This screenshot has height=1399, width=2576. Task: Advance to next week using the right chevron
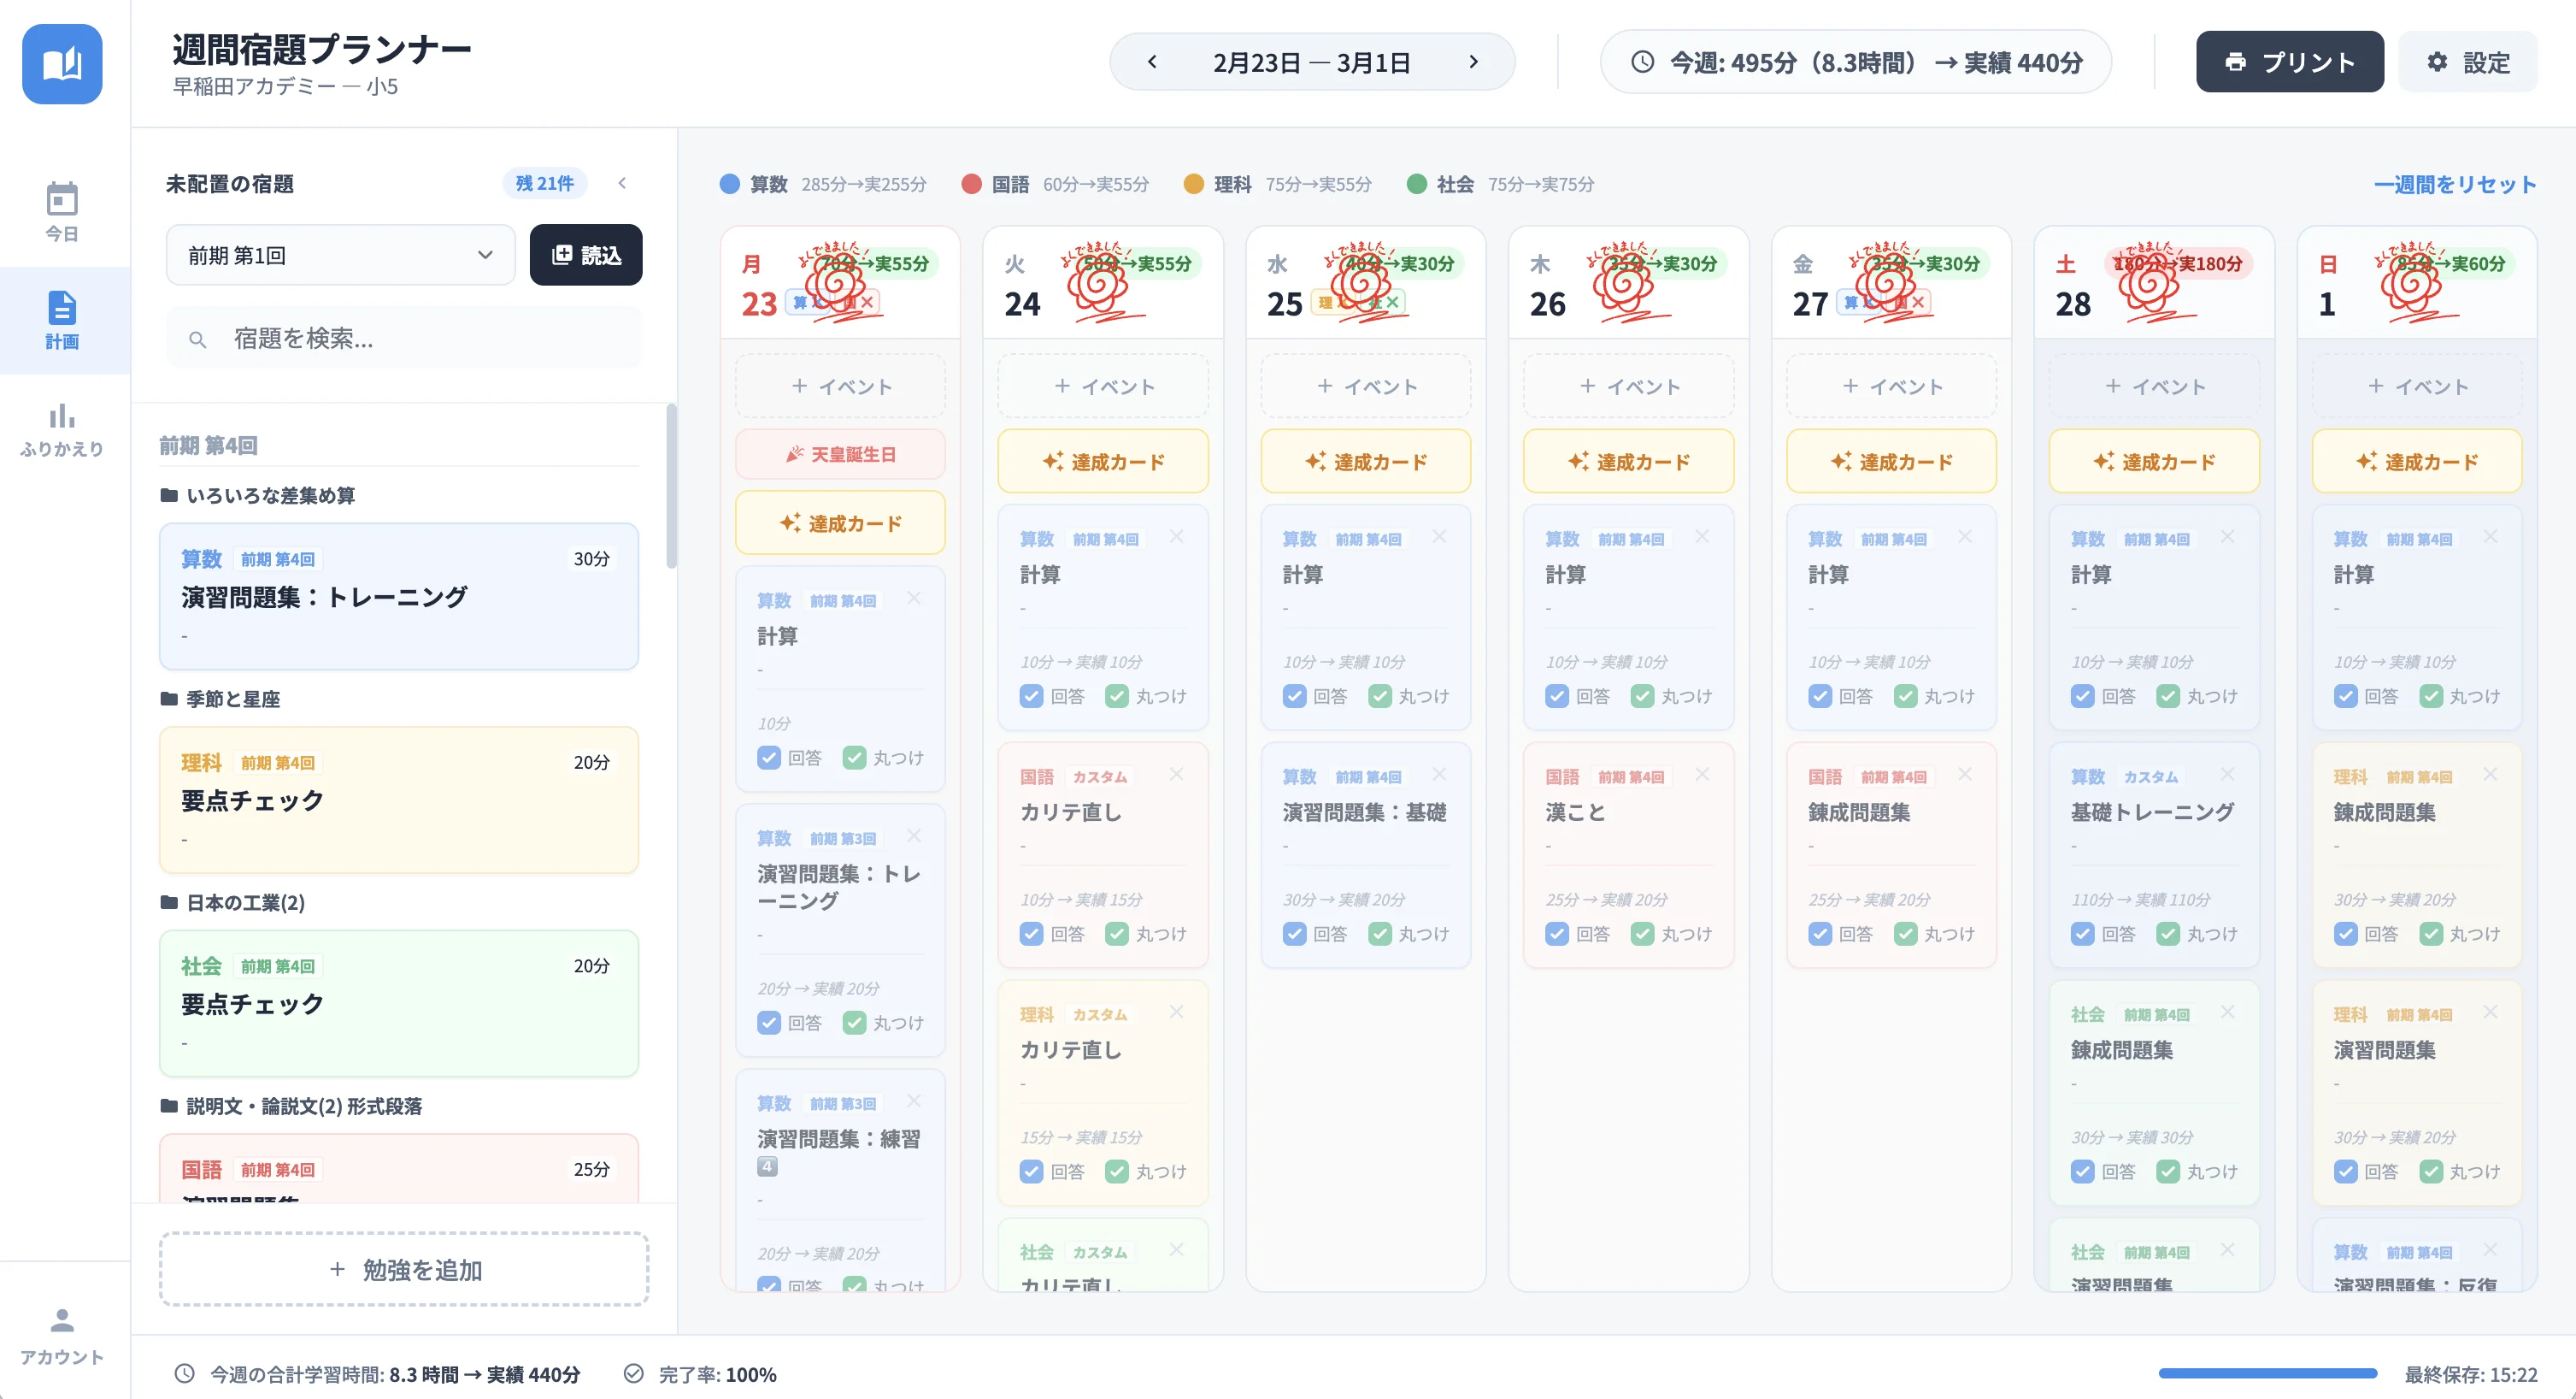[x=1474, y=61]
